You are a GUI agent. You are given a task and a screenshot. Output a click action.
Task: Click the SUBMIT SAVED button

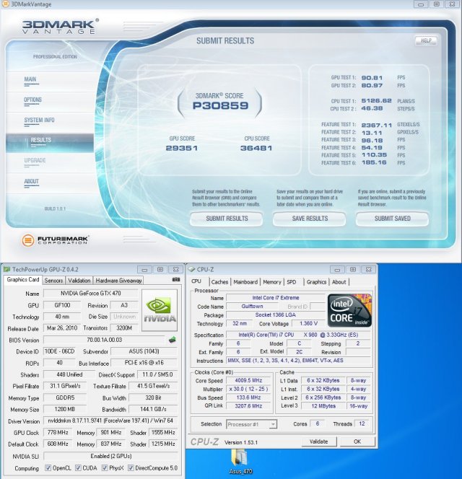[x=392, y=219]
